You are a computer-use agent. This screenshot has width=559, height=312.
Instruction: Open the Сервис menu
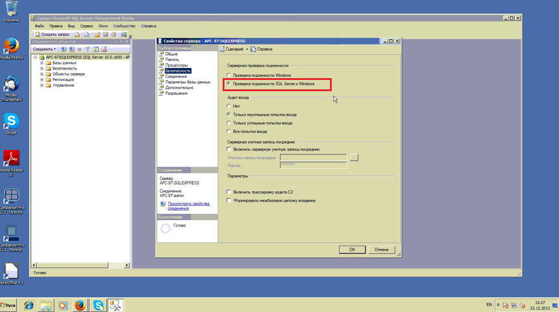[x=87, y=26]
